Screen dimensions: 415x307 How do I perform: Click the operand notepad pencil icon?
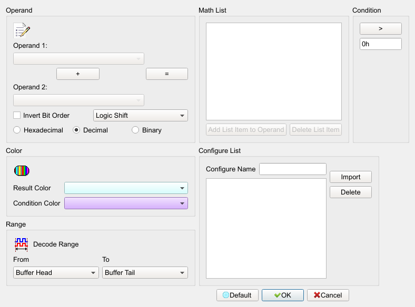(22, 30)
